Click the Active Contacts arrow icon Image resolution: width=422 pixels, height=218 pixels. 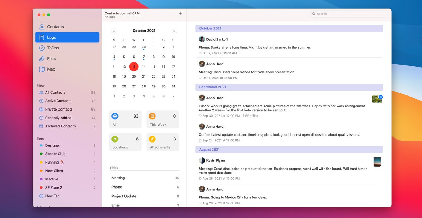coord(41,101)
